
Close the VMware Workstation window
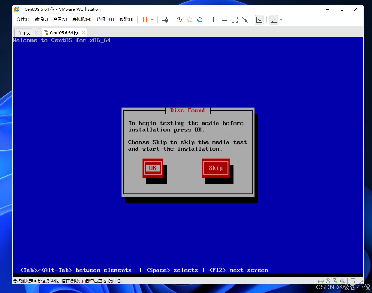pyautogui.click(x=356, y=9)
